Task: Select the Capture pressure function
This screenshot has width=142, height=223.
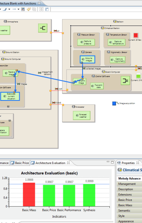Action: pos(86,42)
